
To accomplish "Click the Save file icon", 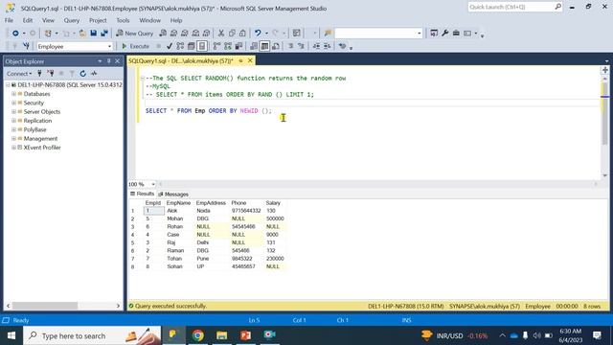I will coord(94,34).
